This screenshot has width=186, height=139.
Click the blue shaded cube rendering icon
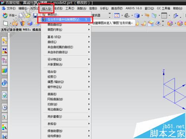pyautogui.click(x=137, y=16)
